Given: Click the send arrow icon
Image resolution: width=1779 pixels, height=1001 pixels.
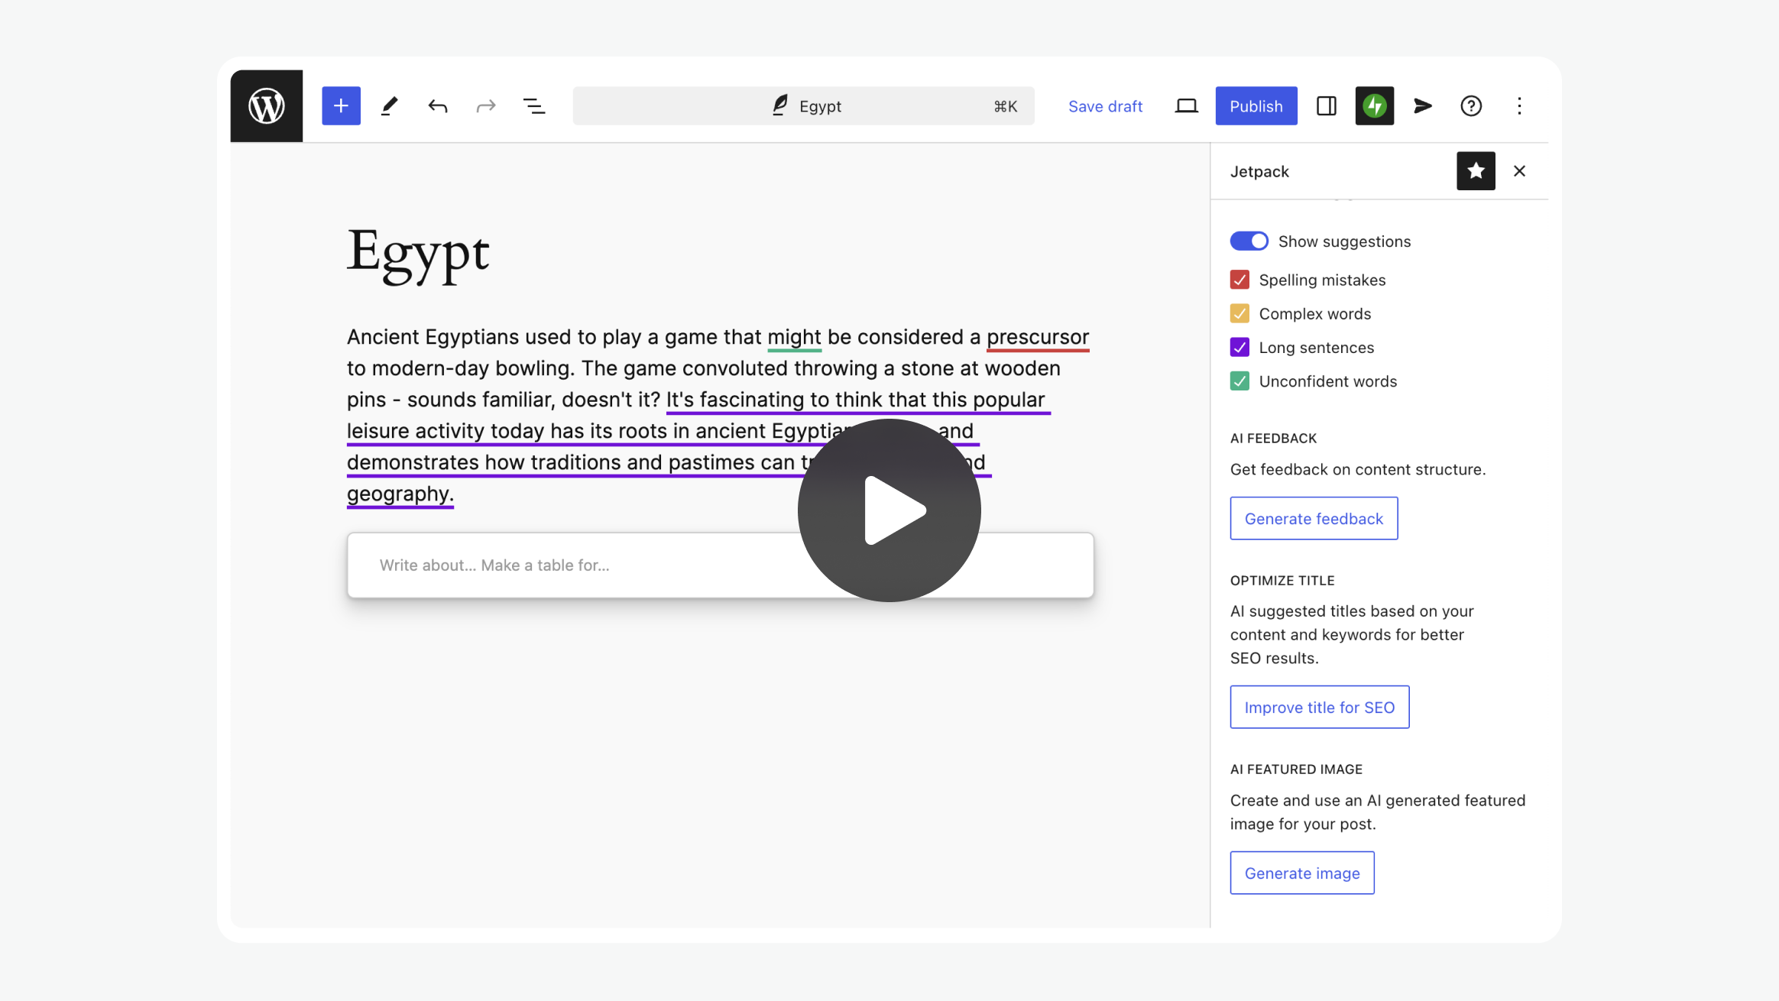Looking at the screenshot, I should click(x=1423, y=105).
